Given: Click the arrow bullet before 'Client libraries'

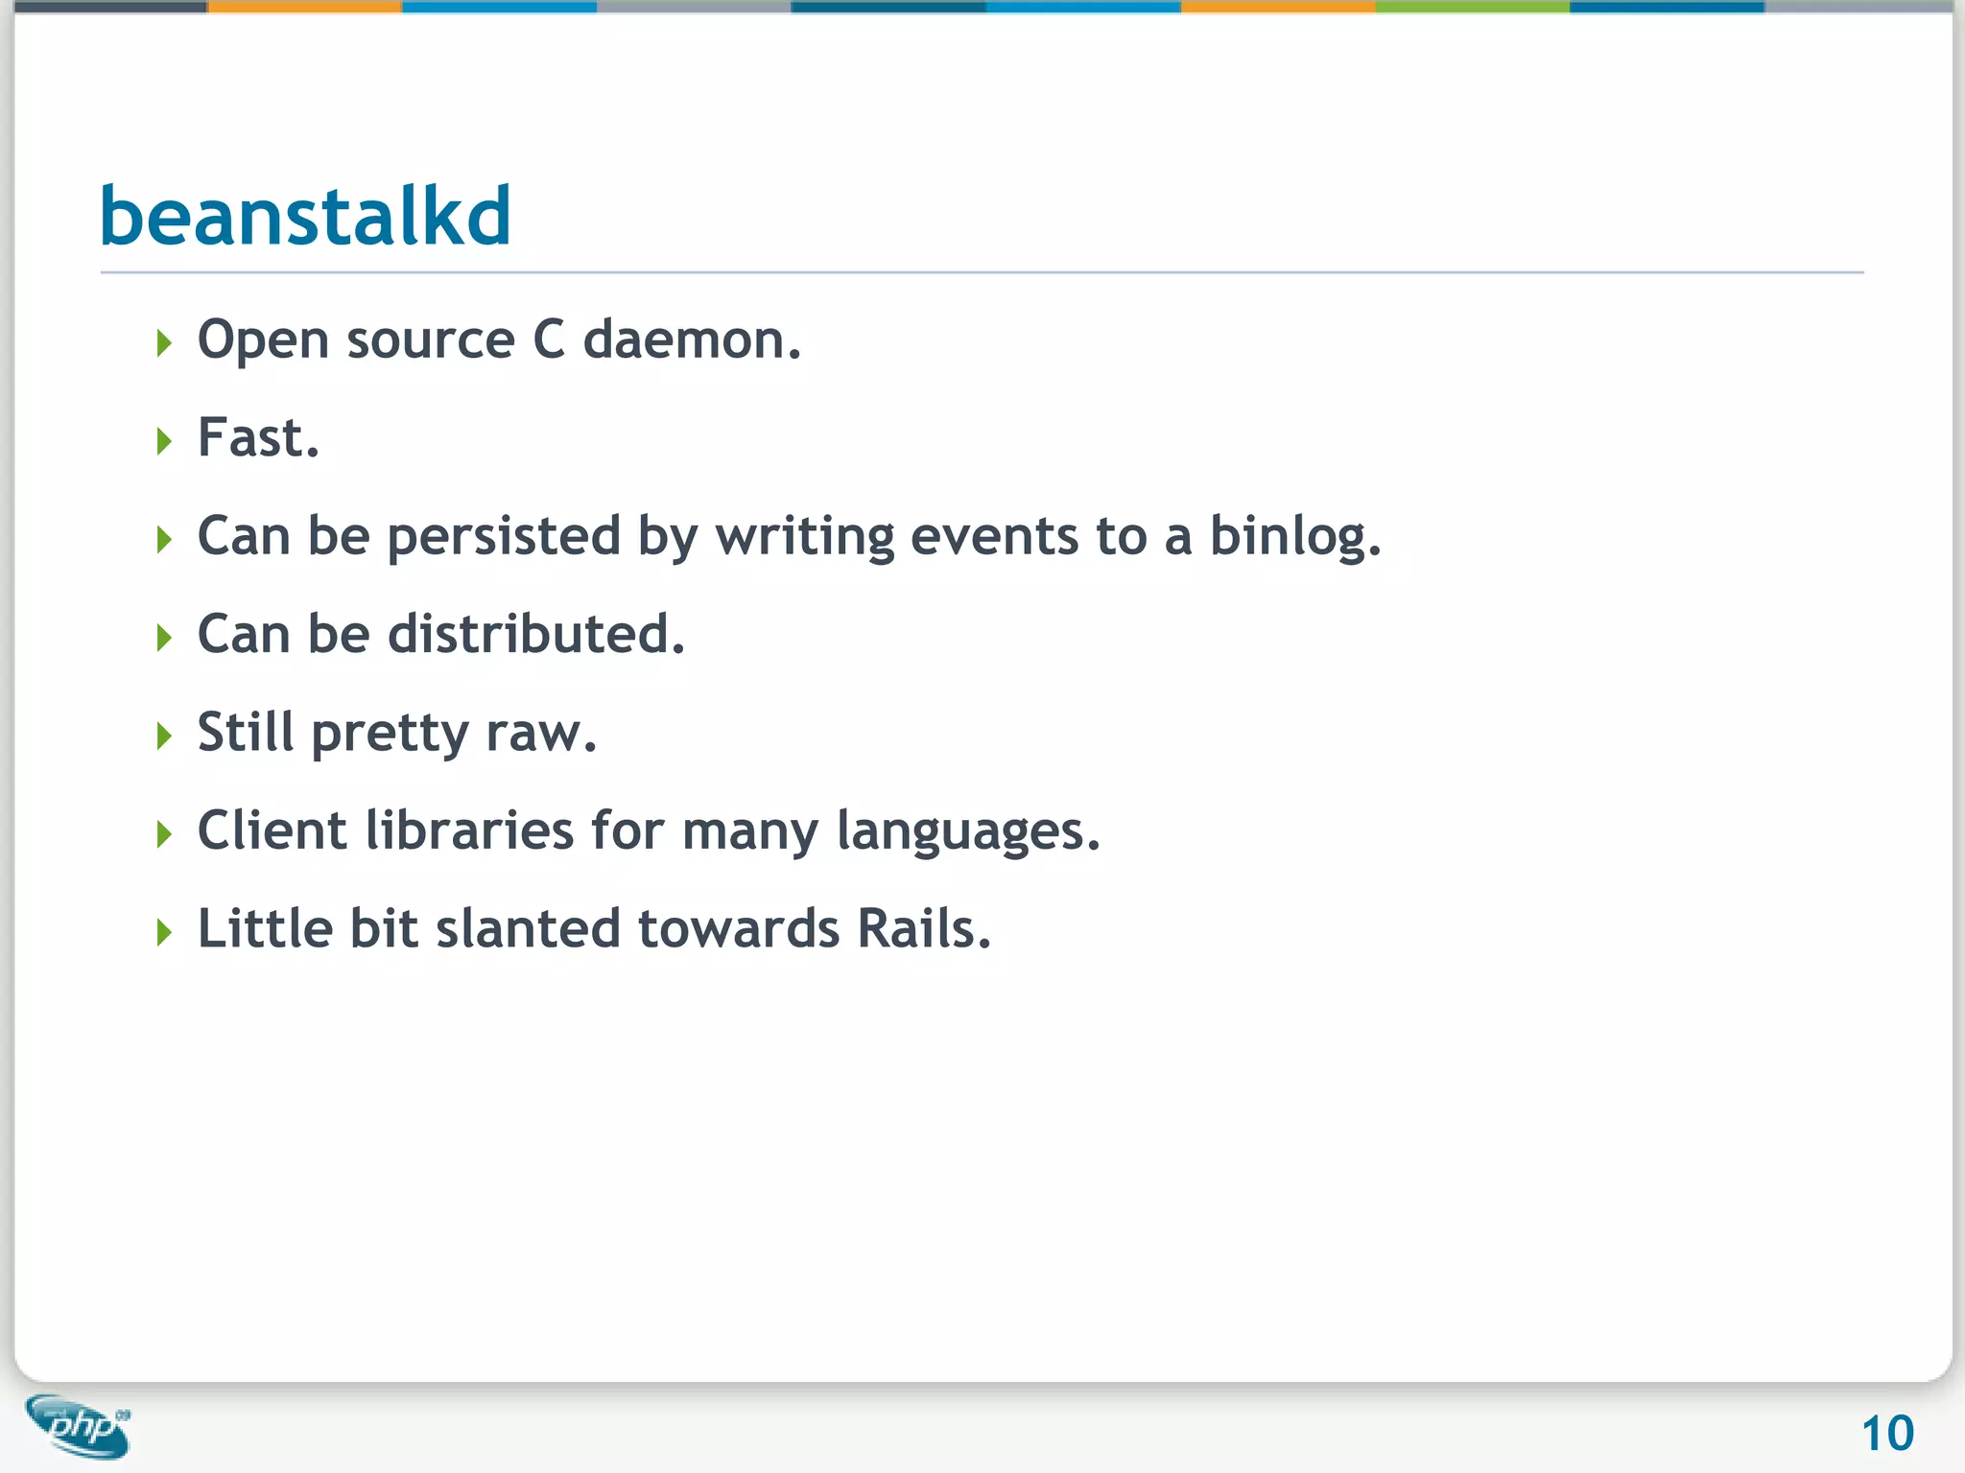Looking at the screenshot, I should (164, 834).
